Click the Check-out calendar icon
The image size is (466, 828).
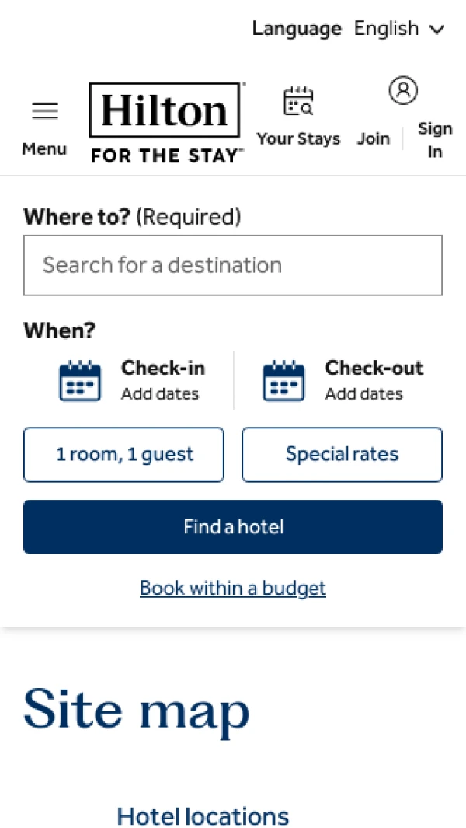click(283, 380)
